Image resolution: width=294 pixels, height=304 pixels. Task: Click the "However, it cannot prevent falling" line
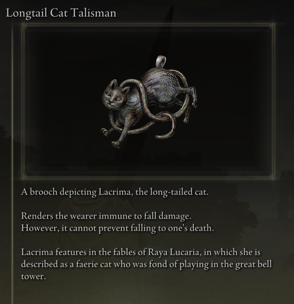click(x=117, y=228)
